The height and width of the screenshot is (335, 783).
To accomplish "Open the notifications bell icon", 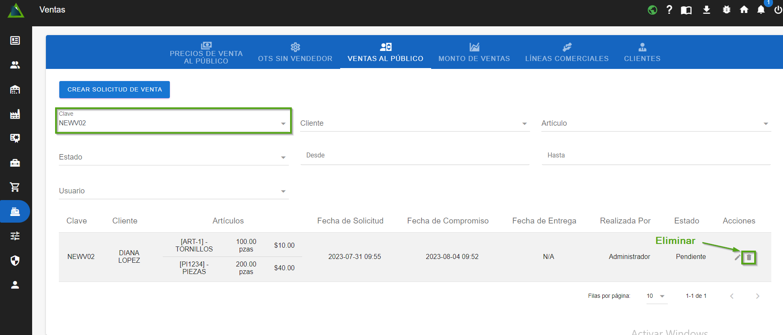I will (761, 10).
